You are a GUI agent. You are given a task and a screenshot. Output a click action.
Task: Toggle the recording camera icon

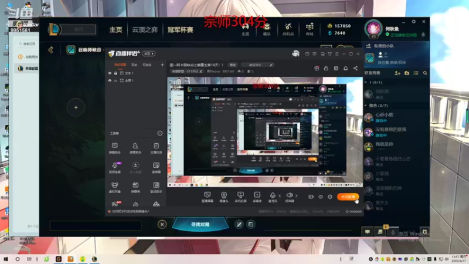coord(311,197)
